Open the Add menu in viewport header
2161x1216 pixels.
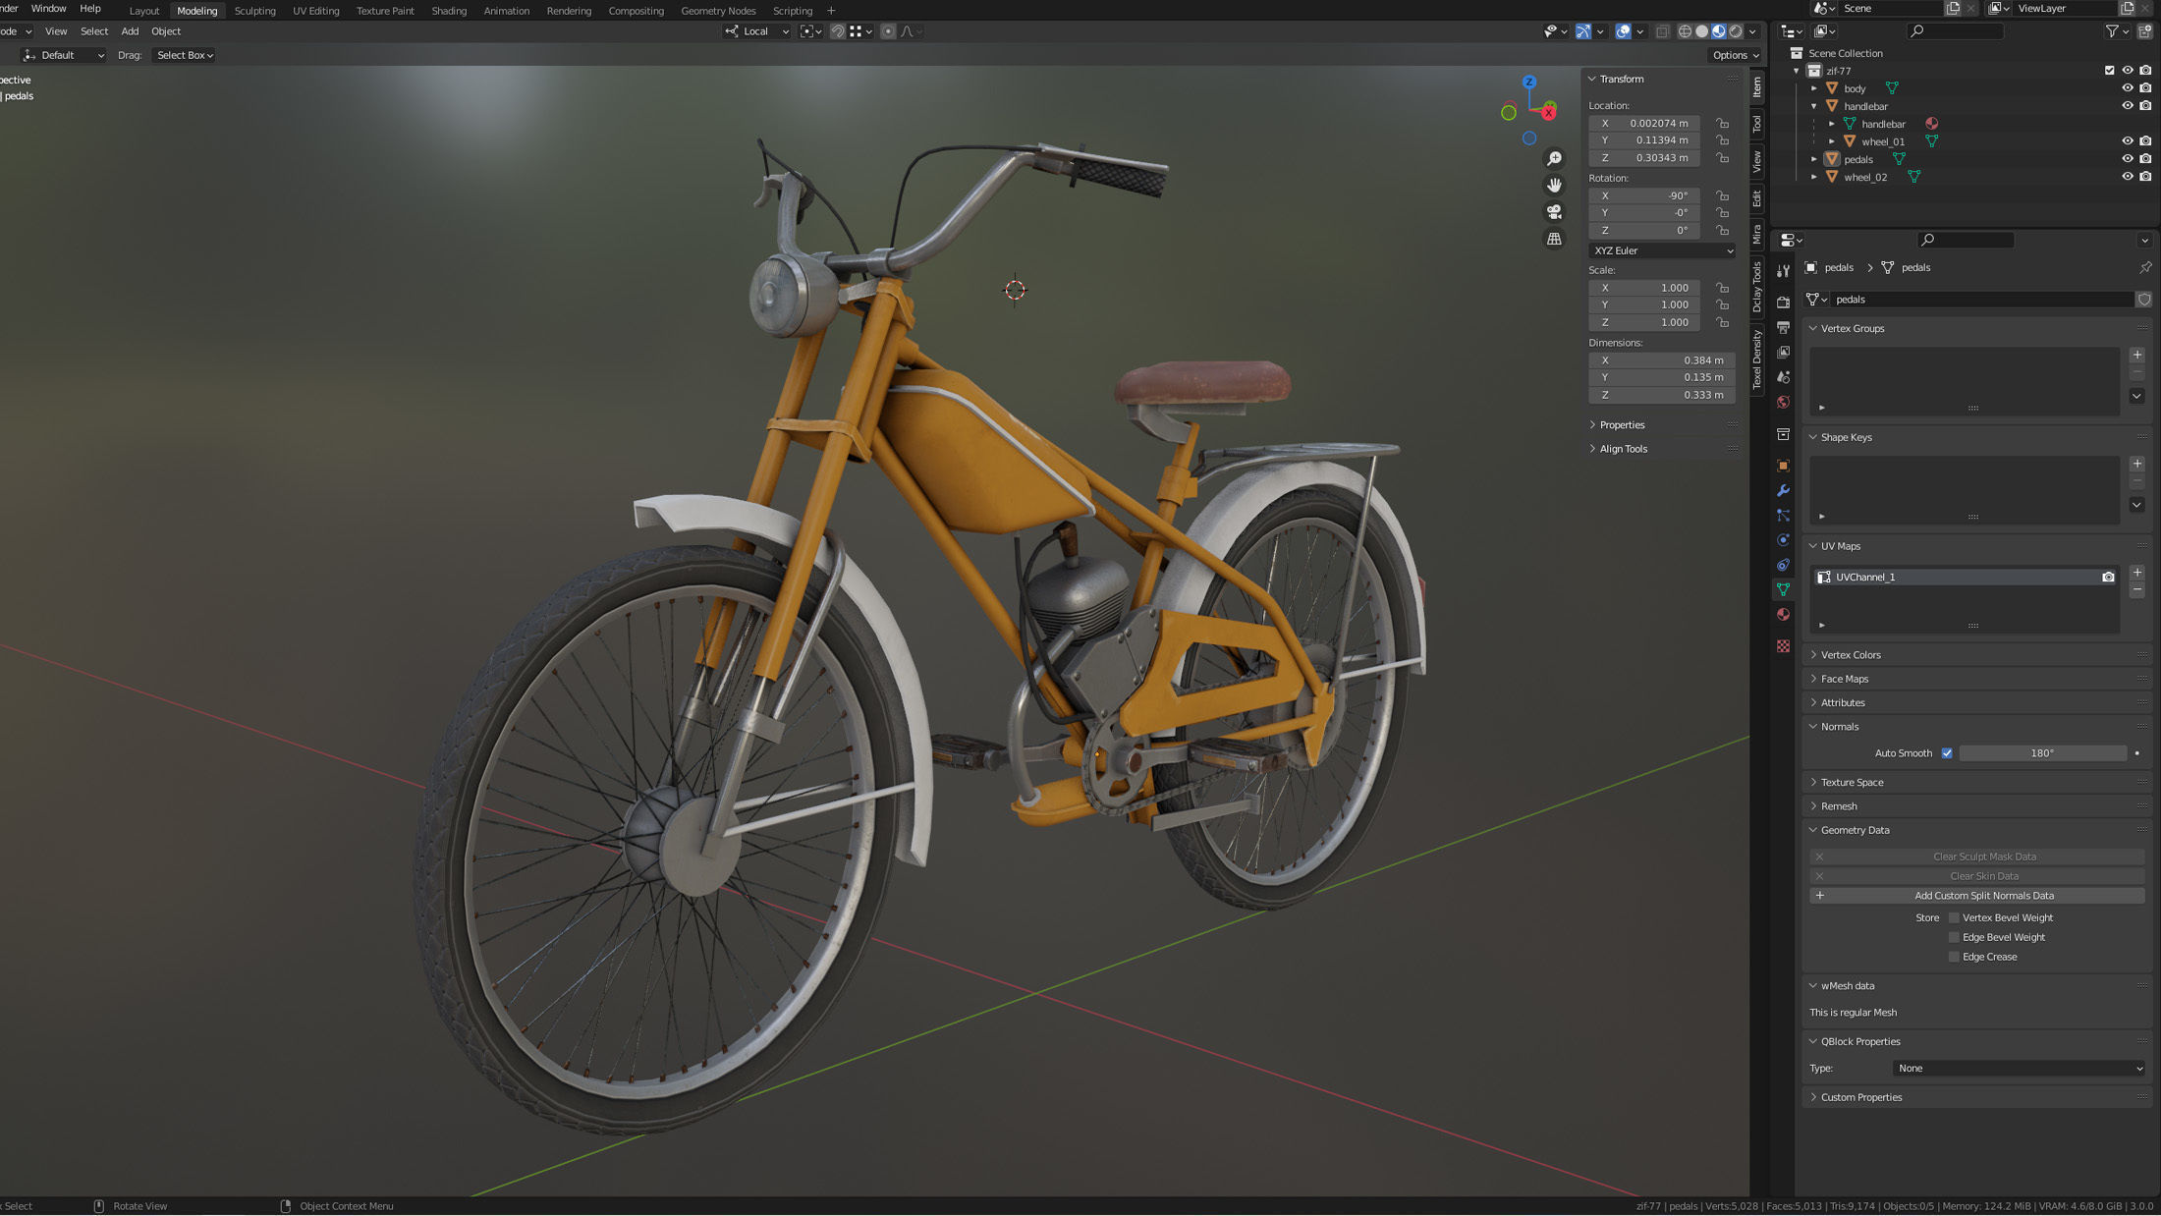130,31
